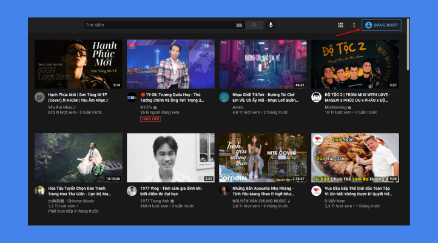Play the 1977 Vlog thumbnail
Screen dimensions: 438x243
170,158
